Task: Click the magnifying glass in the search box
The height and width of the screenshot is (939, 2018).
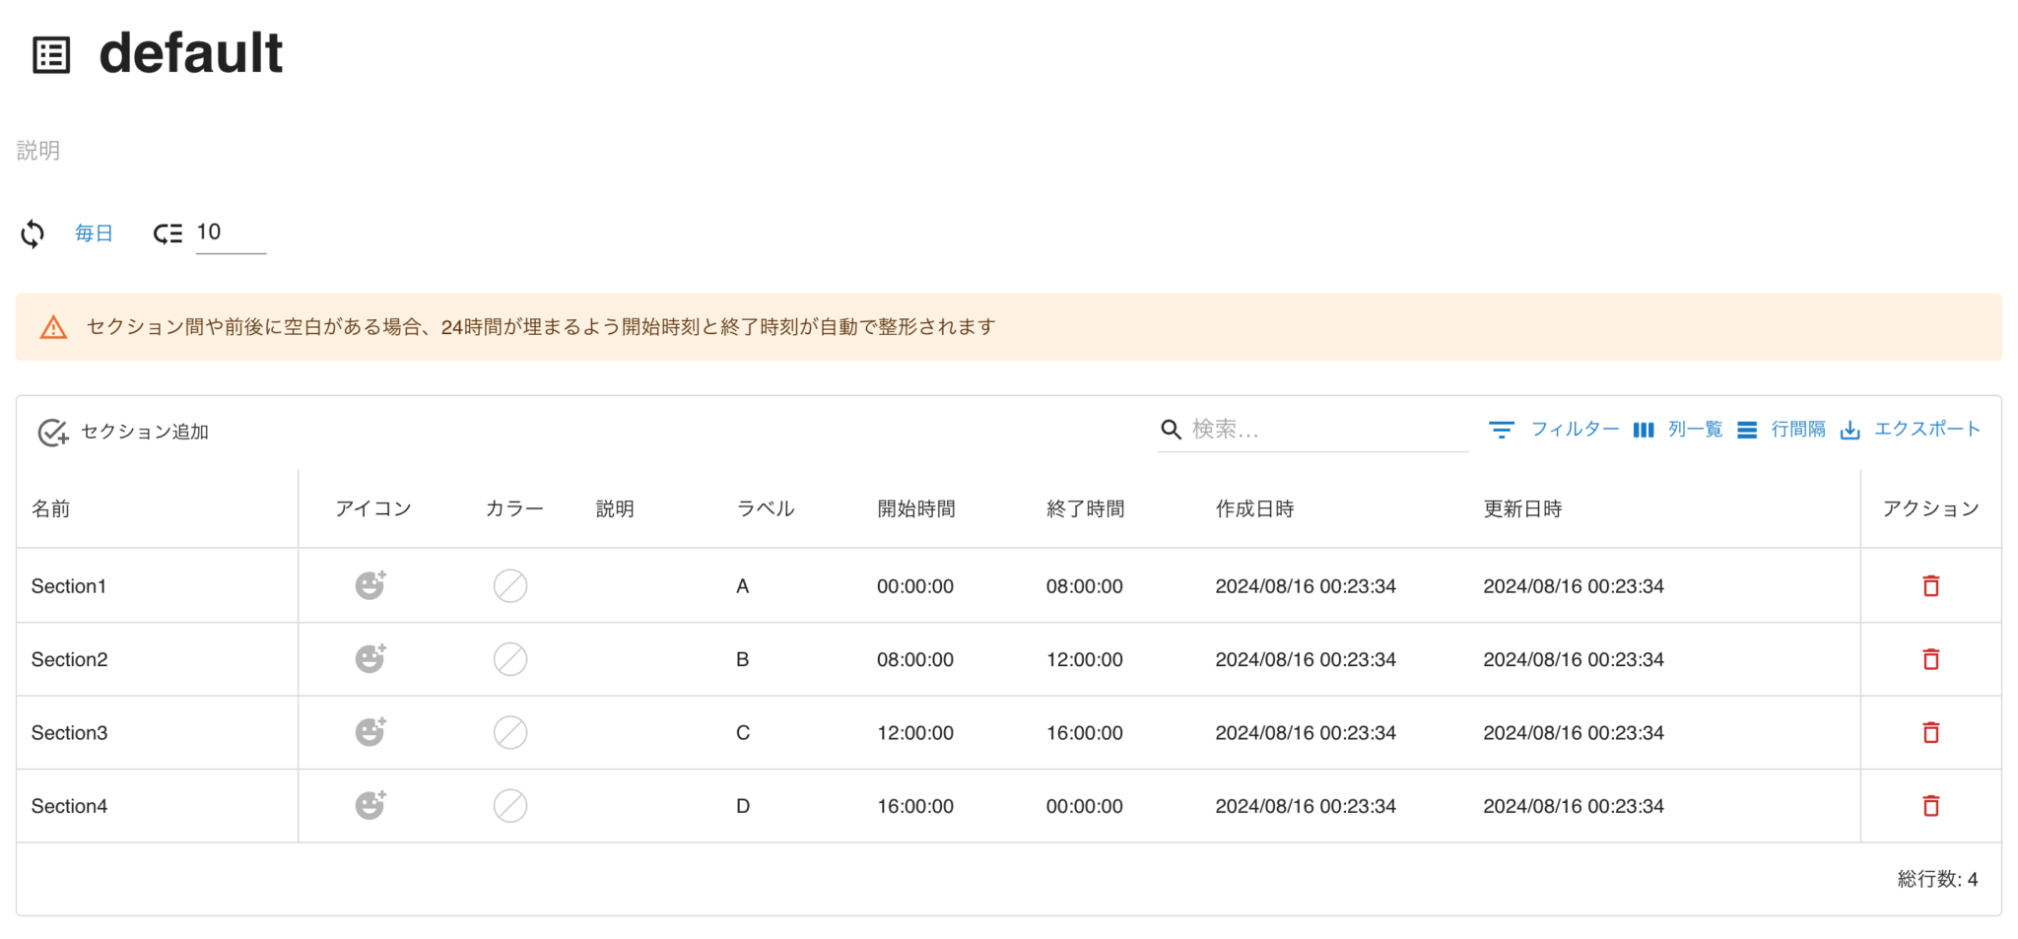Action: [1171, 429]
